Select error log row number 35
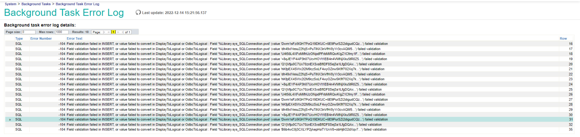580x137 pixels. 289,129
